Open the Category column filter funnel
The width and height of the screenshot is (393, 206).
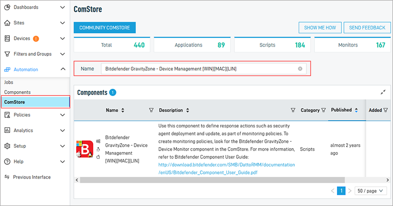(324, 110)
